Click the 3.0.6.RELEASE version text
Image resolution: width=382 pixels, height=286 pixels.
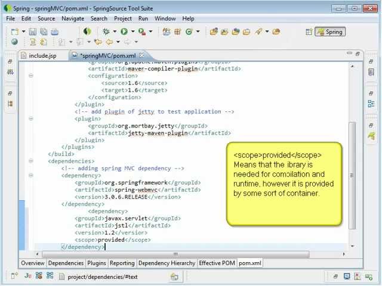[126, 197]
